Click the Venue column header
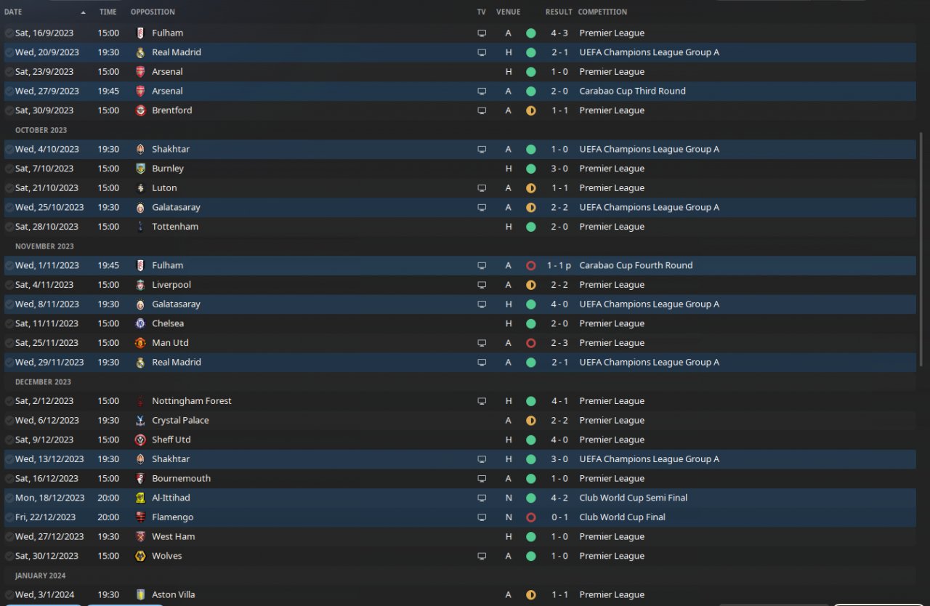 509,12
